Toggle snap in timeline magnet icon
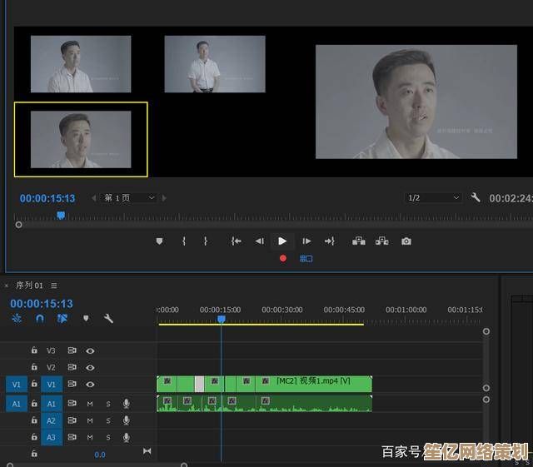533x467 pixels. (x=40, y=319)
